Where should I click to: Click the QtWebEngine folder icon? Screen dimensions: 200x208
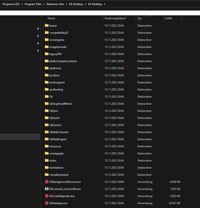click(x=46, y=139)
